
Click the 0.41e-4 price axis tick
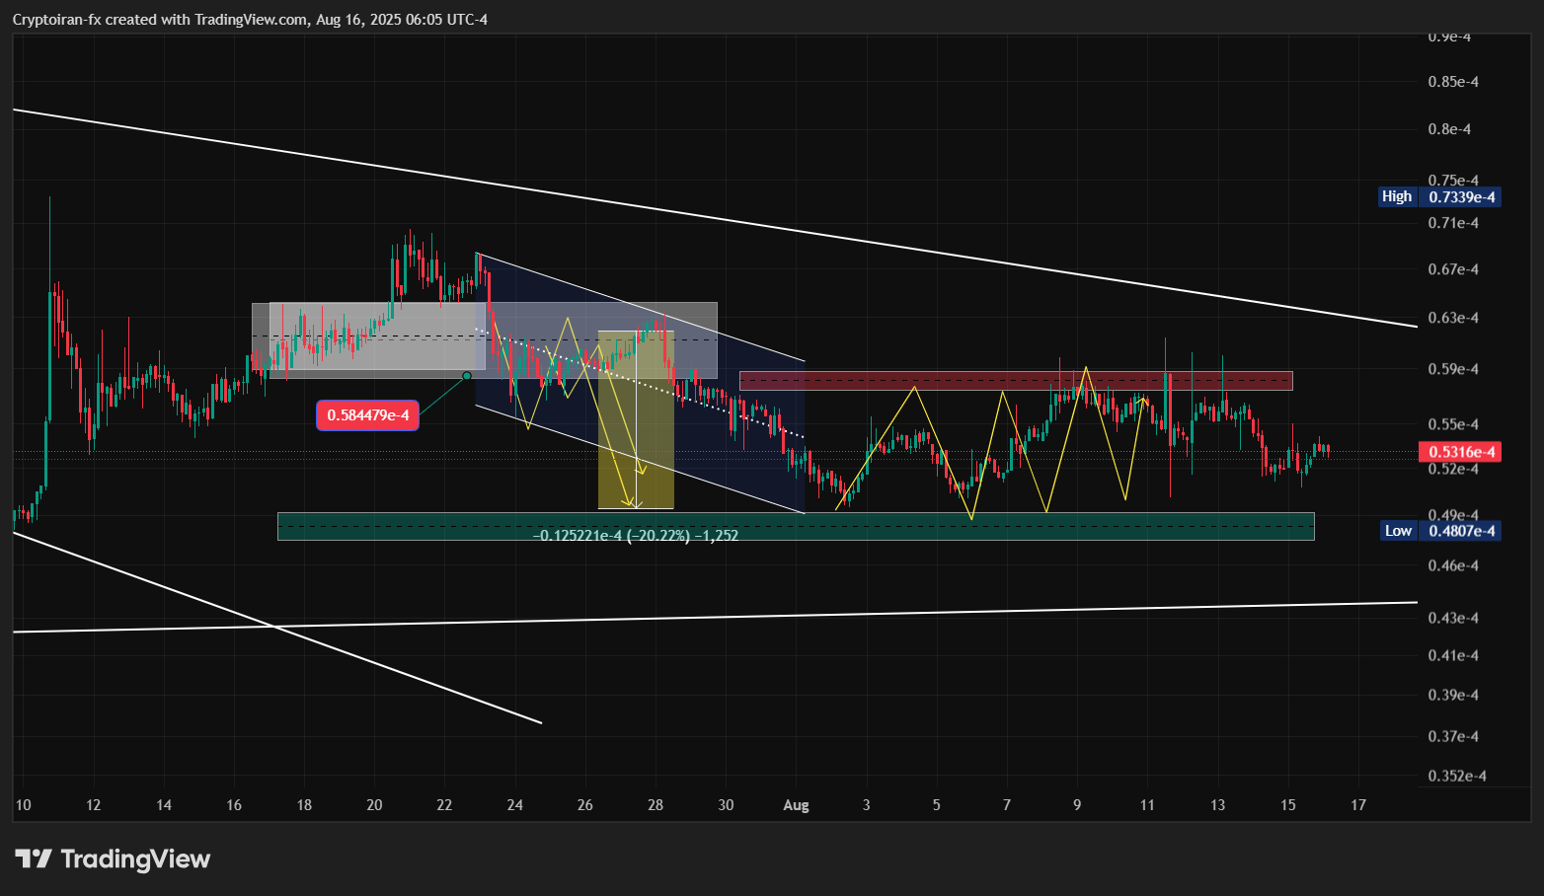[x=1453, y=655]
